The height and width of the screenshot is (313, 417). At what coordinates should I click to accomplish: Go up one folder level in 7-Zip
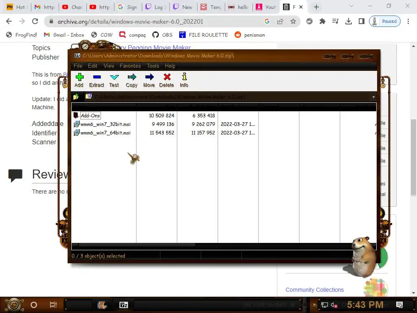click(x=76, y=97)
